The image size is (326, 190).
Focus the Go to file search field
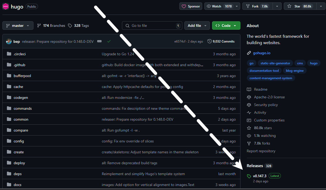coord(152,26)
